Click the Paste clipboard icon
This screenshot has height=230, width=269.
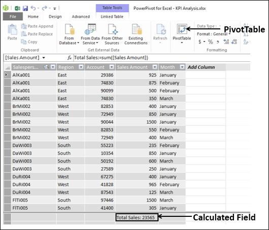[x=12, y=30]
